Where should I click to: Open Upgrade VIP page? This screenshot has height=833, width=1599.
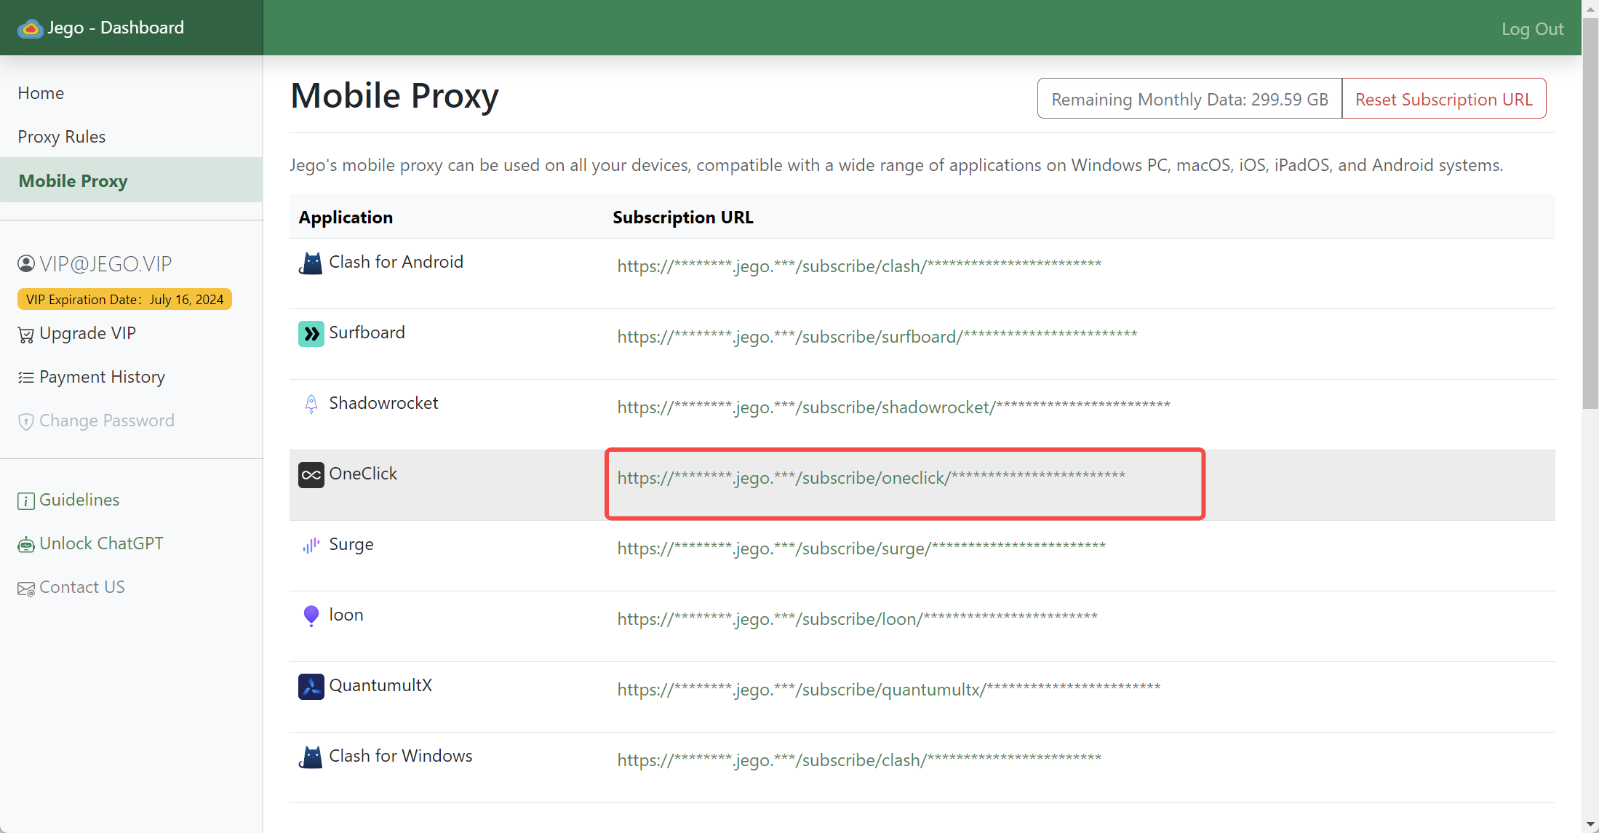87,333
